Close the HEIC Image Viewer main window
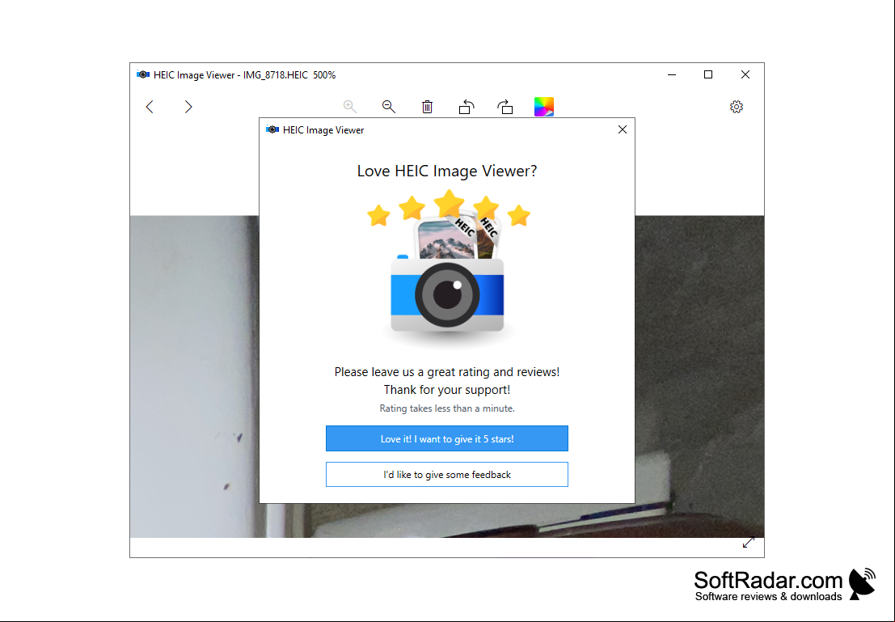 (745, 75)
